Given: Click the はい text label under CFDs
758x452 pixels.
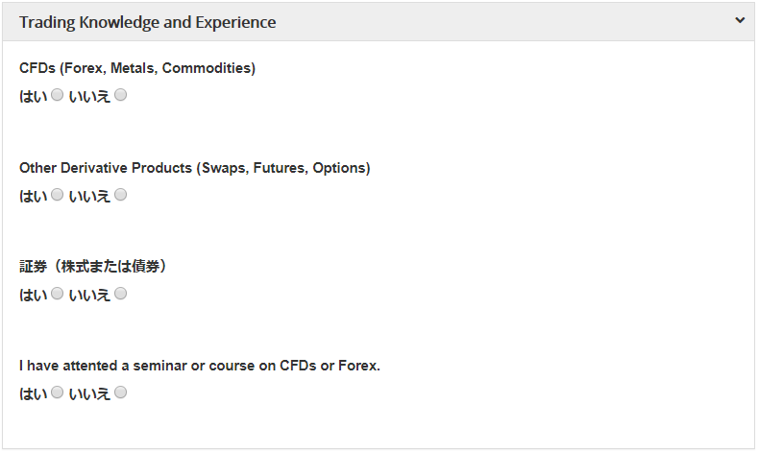Looking at the screenshot, I should click(33, 97).
